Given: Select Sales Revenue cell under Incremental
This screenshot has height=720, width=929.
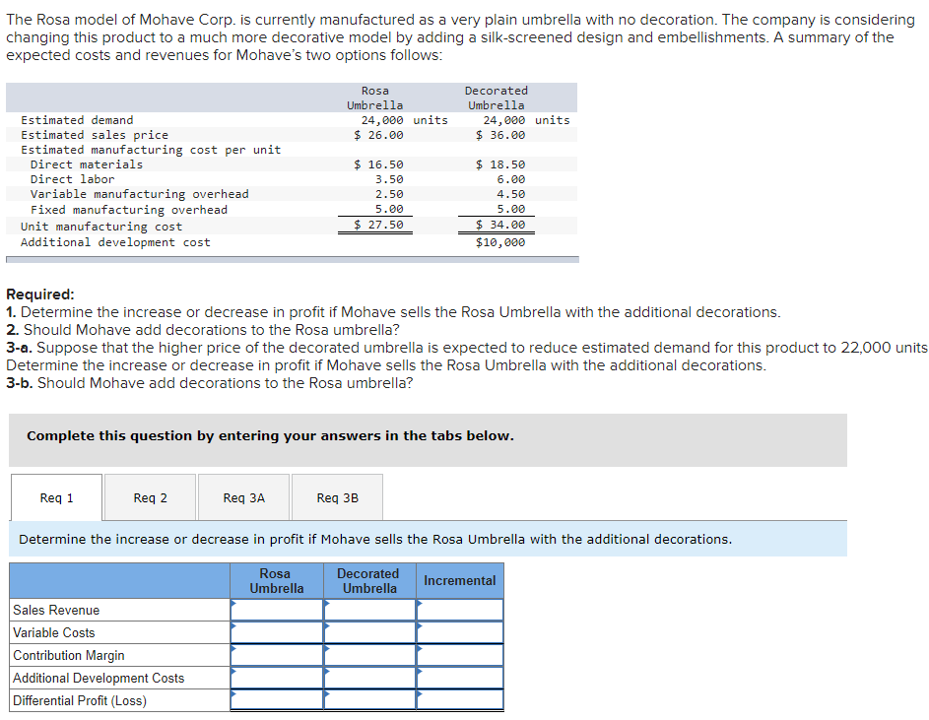Looking at the screenshot, I should 460,610.
